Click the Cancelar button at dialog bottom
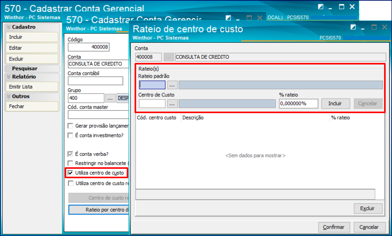The width and height of the screenshot is (392, 236). tap(370, 227)
